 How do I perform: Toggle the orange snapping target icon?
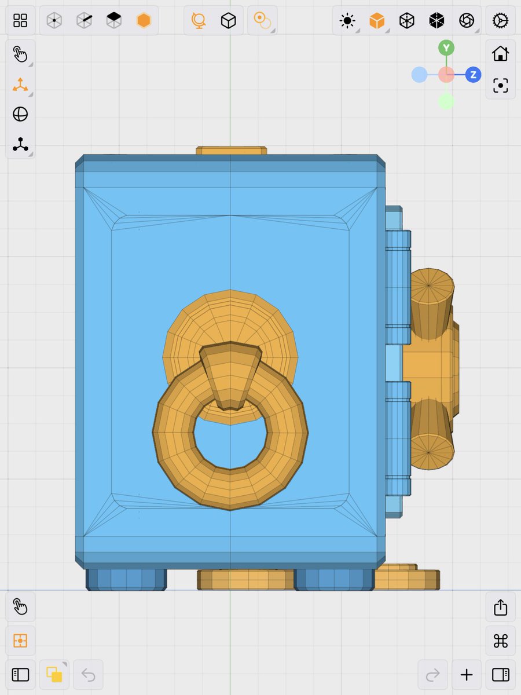click(20, 641)
